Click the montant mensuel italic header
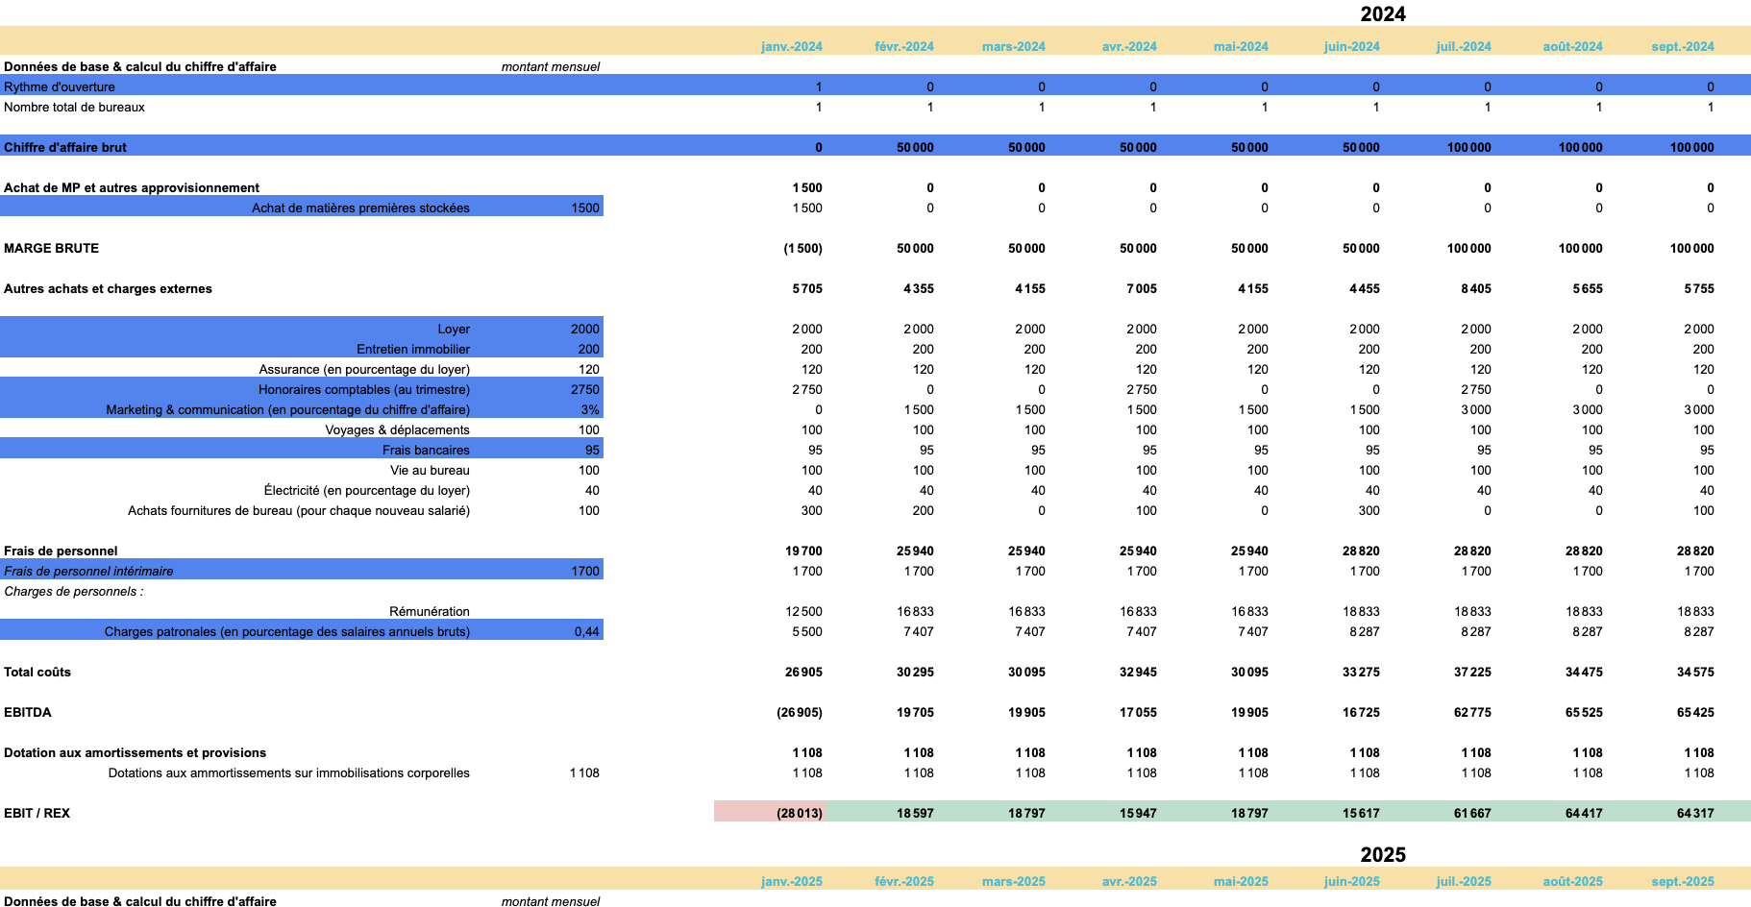1751x907 pixels. 550,67
